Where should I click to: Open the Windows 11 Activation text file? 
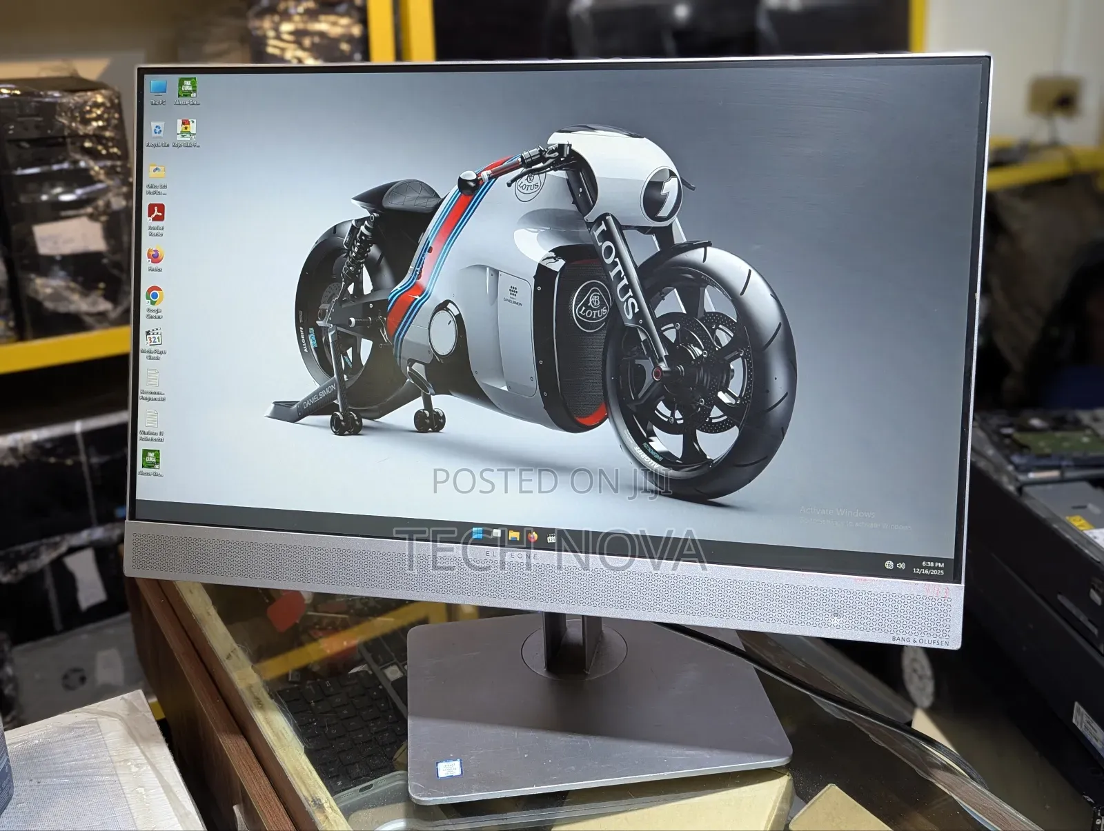click(x=151, y=425)
